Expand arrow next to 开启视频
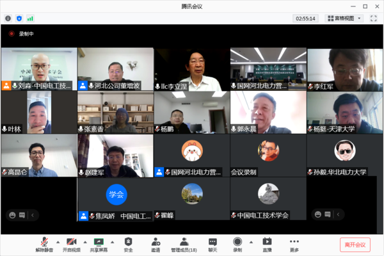 [x=85, y=242]
